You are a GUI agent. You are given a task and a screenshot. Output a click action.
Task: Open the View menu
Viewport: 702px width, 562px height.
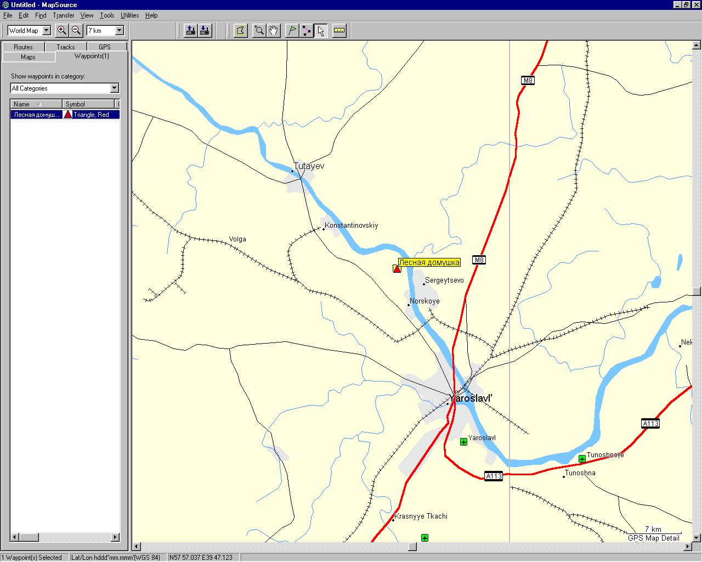coord(87,15)
